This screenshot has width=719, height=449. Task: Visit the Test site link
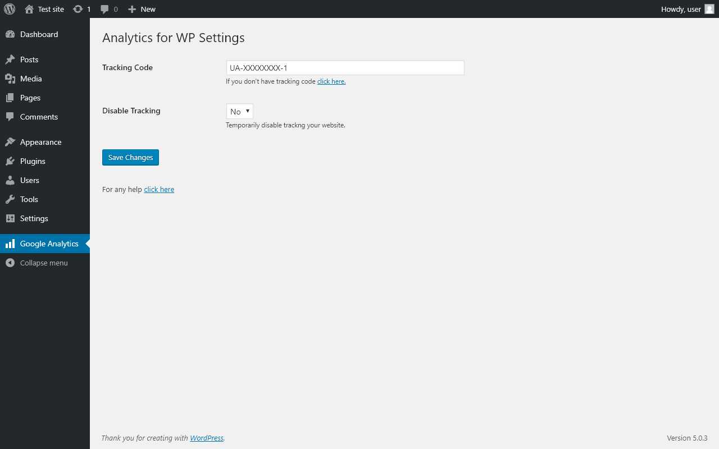click(x=51, y=9)
